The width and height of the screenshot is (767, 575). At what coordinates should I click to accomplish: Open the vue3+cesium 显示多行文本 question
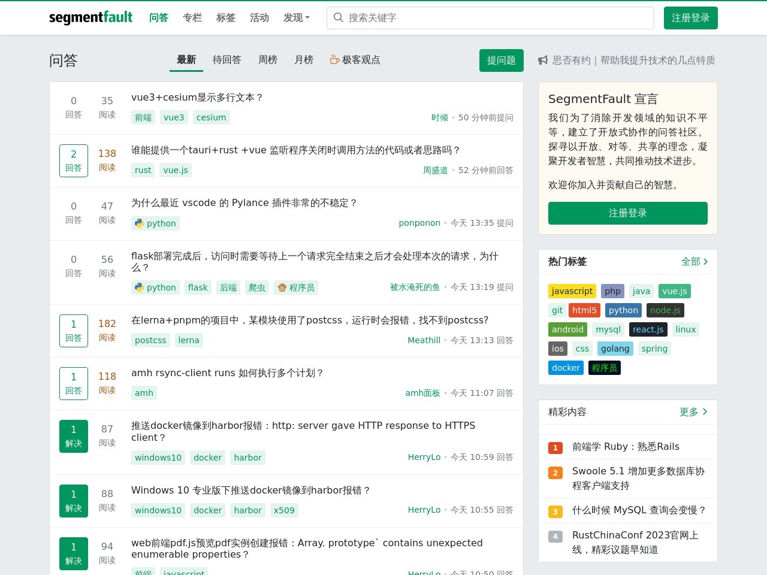coord(197,97)
